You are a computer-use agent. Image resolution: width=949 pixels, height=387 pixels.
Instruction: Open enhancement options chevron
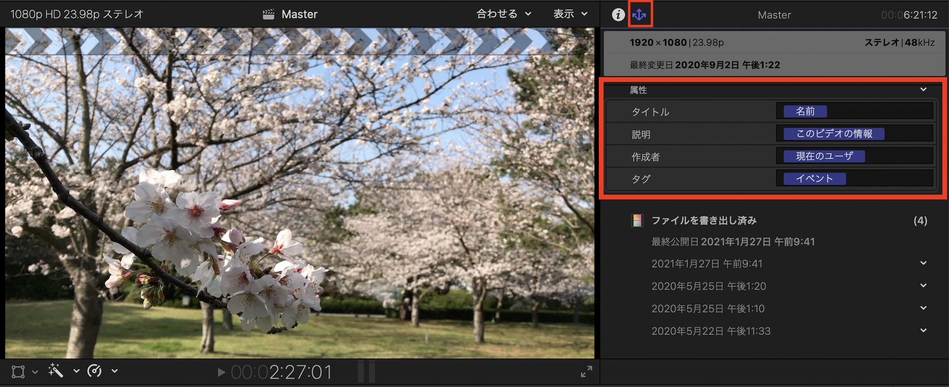(76, 371)
